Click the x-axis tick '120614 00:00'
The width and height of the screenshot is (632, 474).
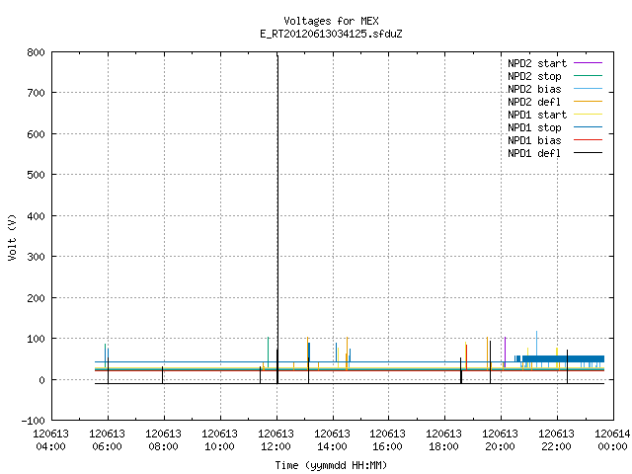click(x=612, y=440)
